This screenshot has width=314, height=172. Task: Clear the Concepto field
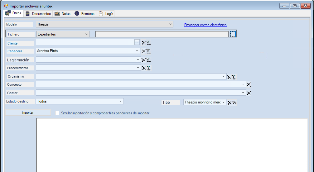249,84
